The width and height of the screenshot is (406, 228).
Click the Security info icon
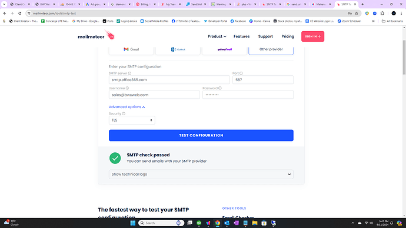pos(124,114)
